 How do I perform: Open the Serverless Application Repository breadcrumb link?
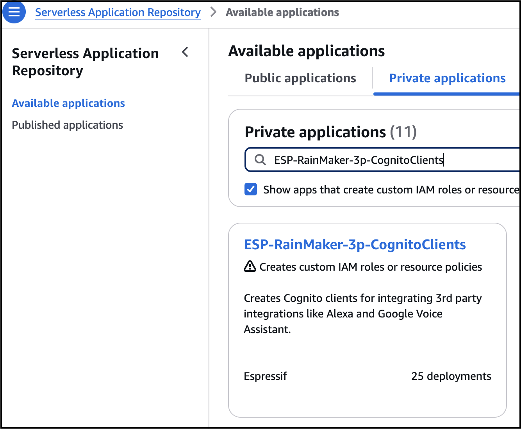118,12
